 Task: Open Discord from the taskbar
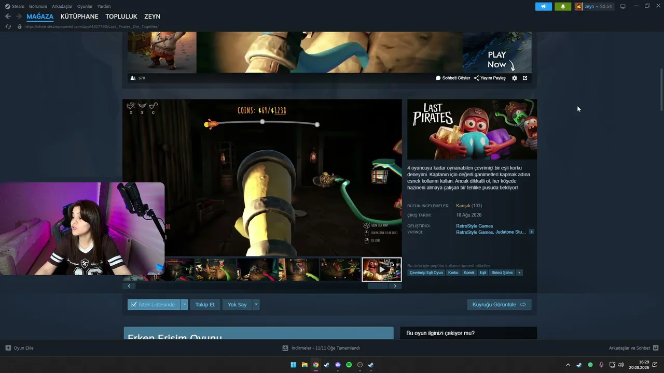click(x=338, y=365)
